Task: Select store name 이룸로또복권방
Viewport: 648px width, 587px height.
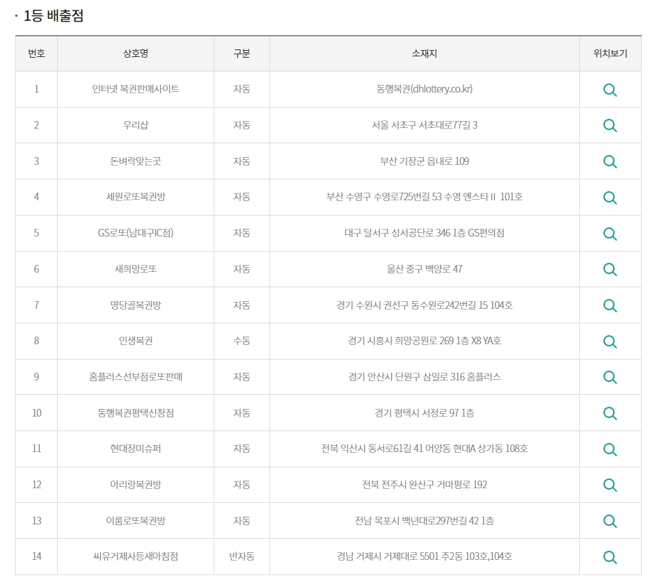Action: coord(136,520)
